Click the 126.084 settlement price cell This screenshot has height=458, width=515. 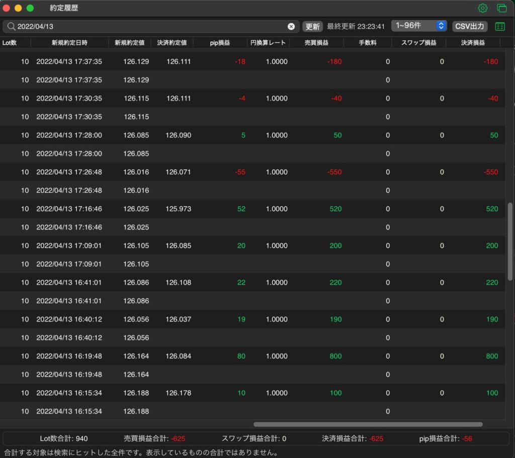tap(179, 356)
